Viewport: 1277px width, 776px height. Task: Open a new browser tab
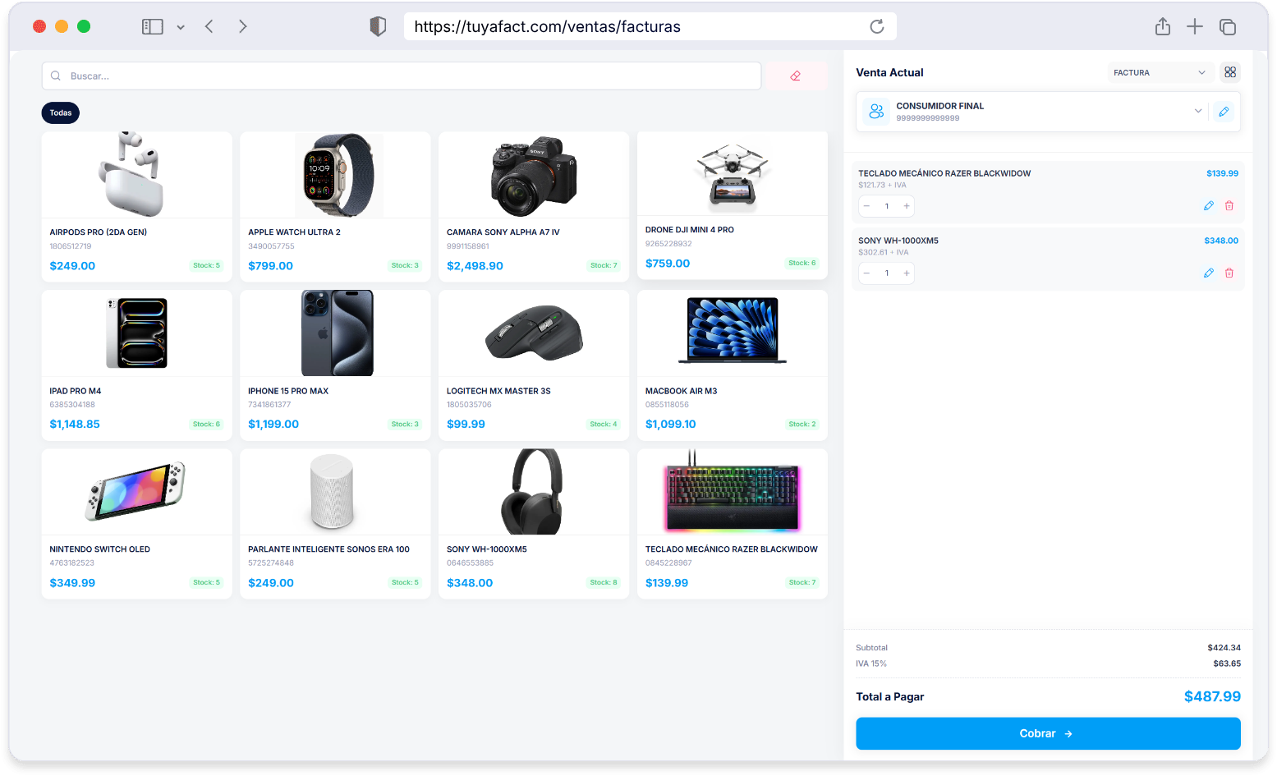tap(1195, 26)
